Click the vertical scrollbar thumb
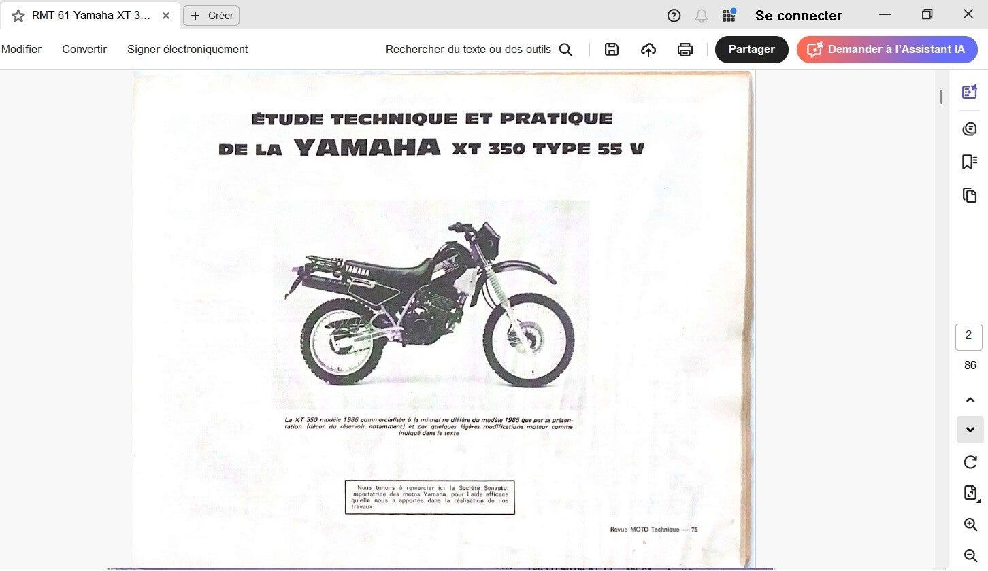Image resolution: width=988 pixels, height=571 pixels. (942, 97)
